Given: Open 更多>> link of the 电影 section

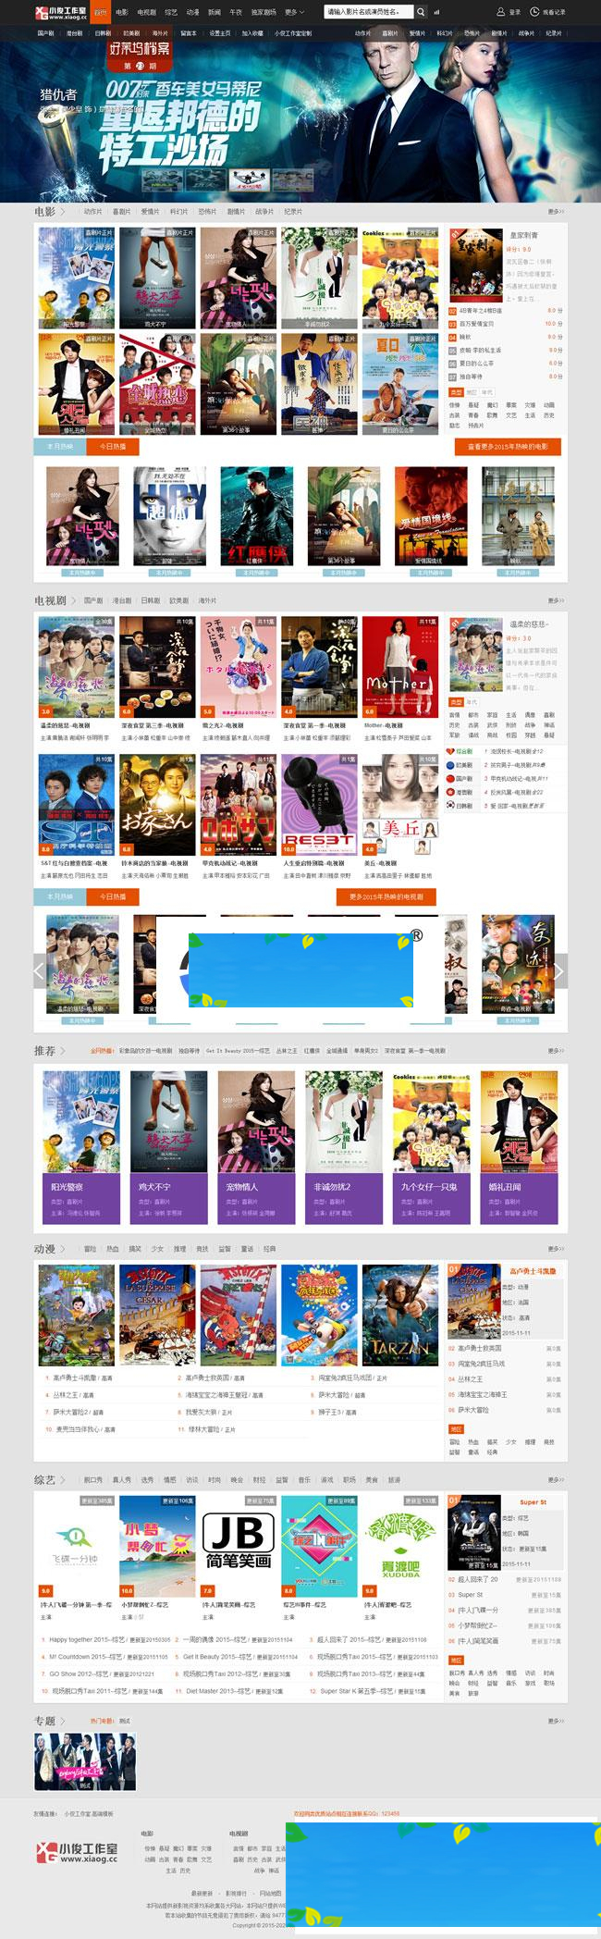Looking at the screenshot, I should click(556, 212).
